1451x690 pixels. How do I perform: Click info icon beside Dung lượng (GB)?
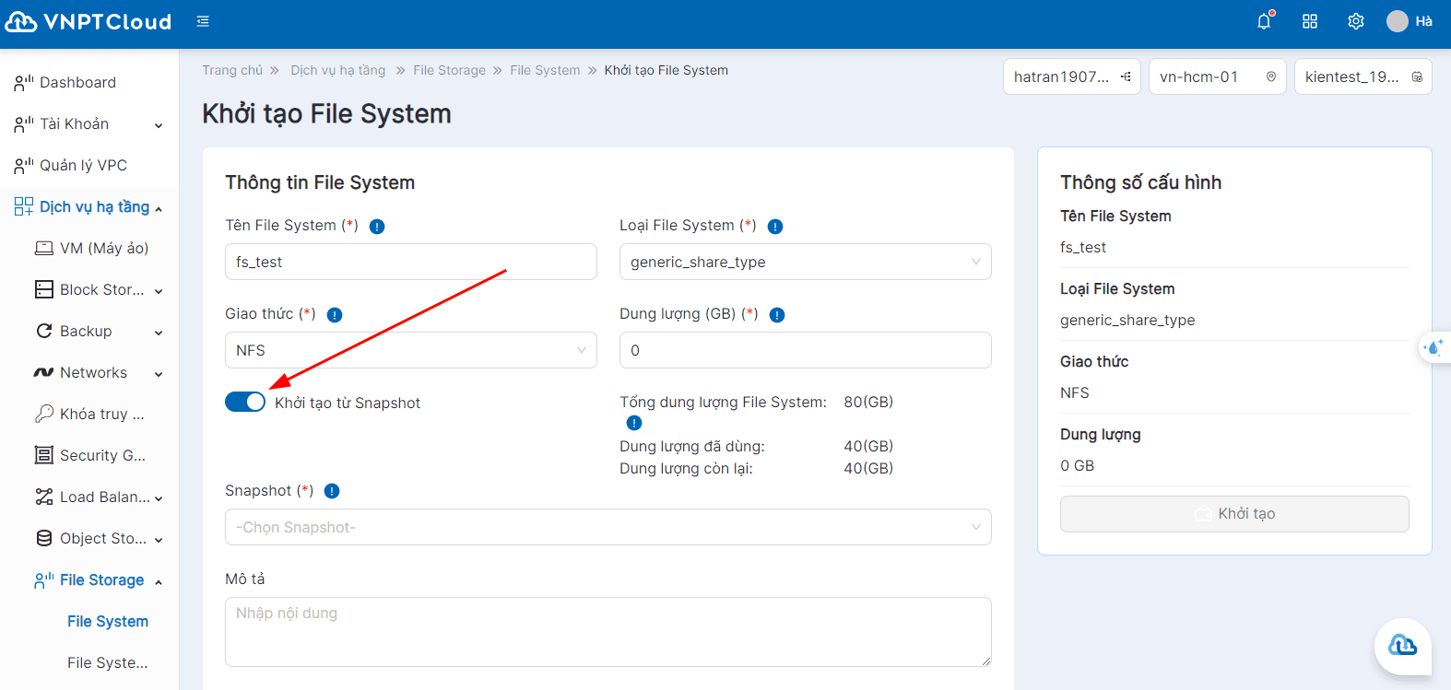777,315
